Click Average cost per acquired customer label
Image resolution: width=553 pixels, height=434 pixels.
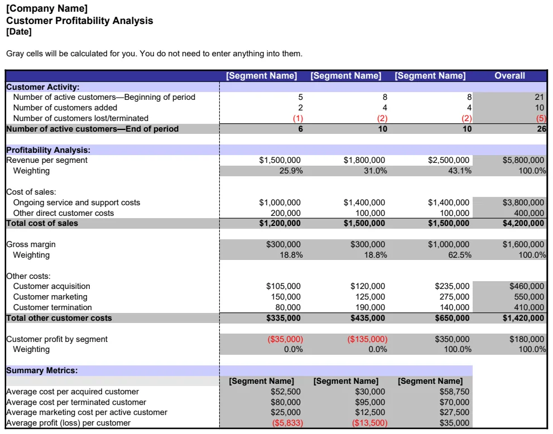(x=73, y=392)
